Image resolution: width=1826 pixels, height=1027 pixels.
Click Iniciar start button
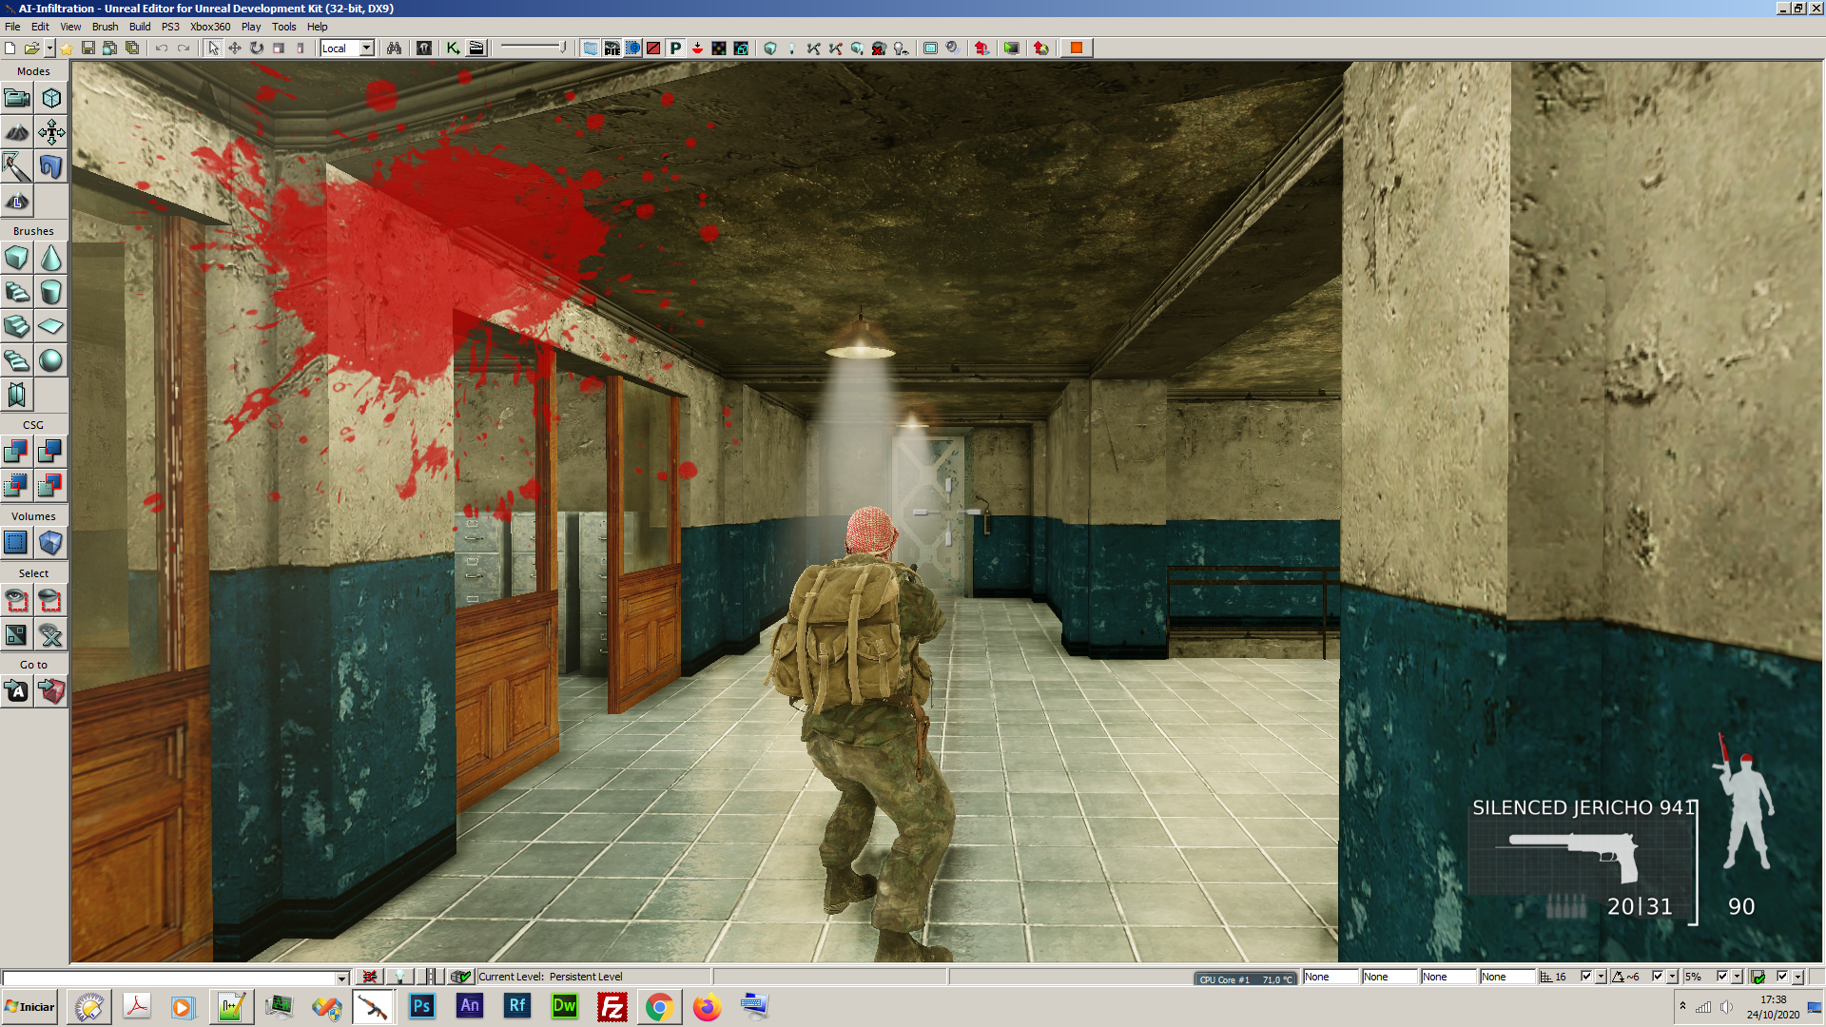[30, 1007]
